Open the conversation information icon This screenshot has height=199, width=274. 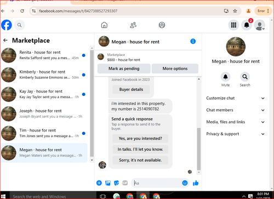(193, 41)
